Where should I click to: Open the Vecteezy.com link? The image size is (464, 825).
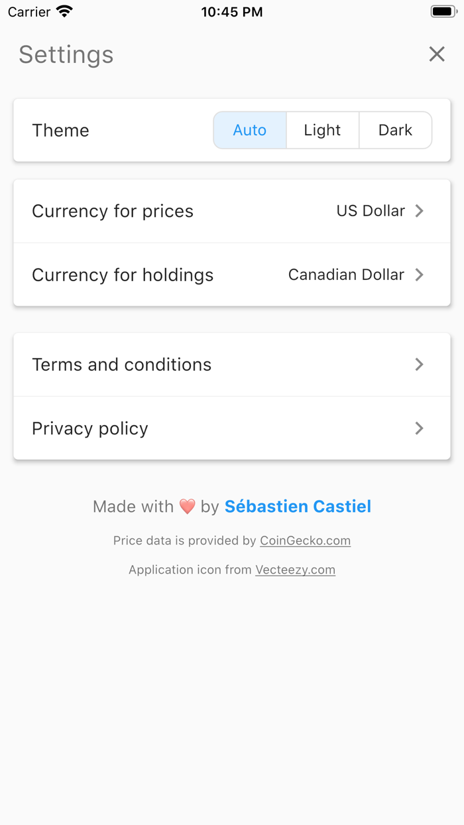point(296,570)
